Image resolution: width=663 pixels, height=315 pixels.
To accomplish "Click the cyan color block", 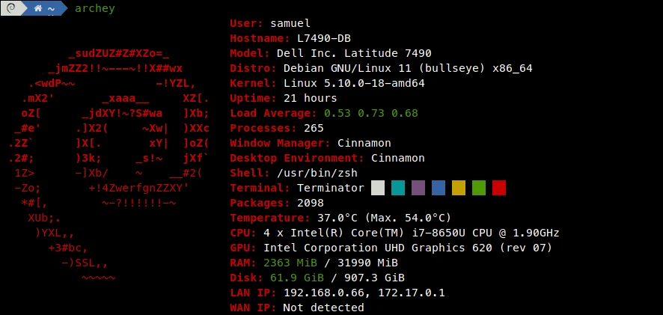I will (398, 188).
